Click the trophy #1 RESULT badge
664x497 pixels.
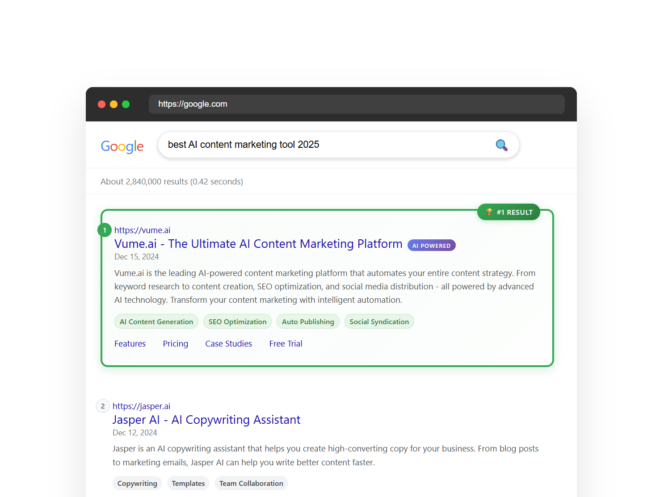tap(509, 212)
